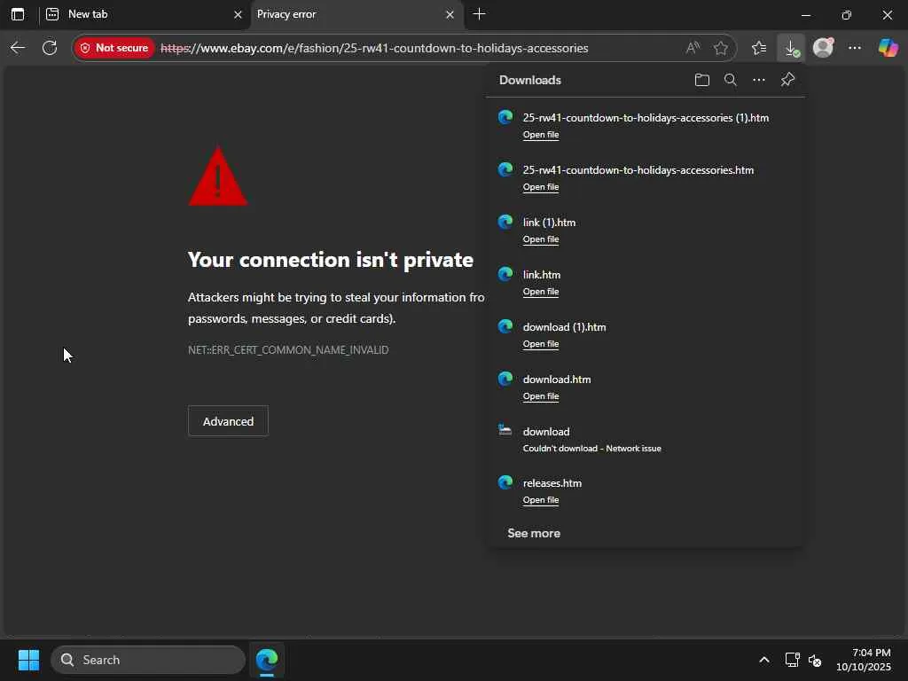Open Settings and more menu in toolbar
Viewport: 908px width, 681px height.
pos(855,48)
